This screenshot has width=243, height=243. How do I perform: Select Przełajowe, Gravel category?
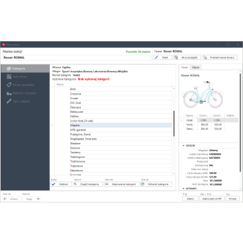(121, 134)
